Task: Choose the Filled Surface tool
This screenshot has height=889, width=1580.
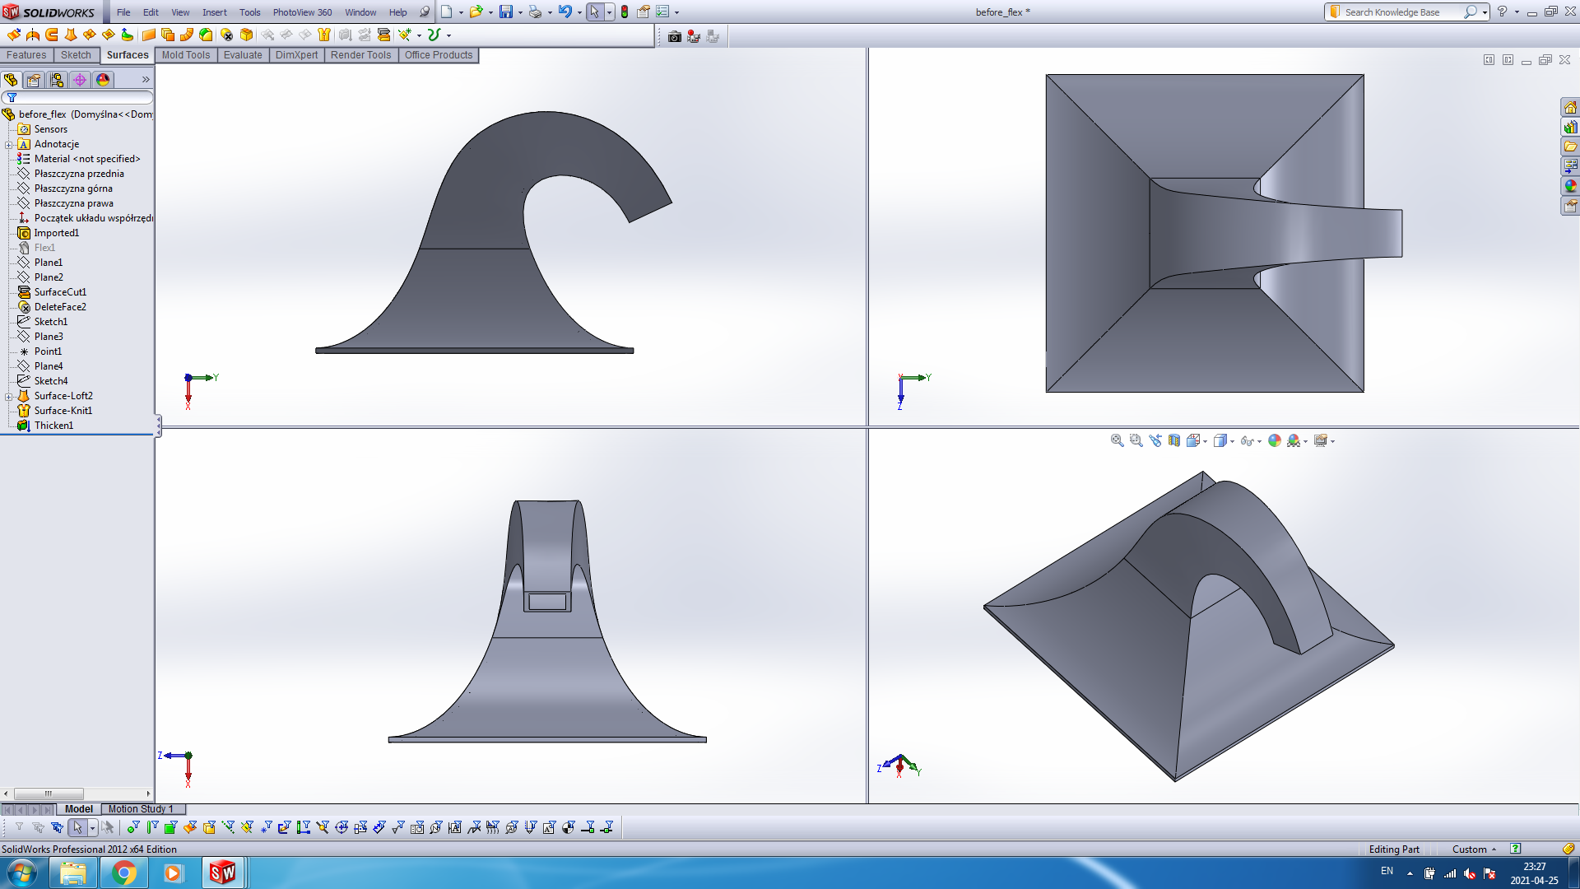Action: coord(109,35)
